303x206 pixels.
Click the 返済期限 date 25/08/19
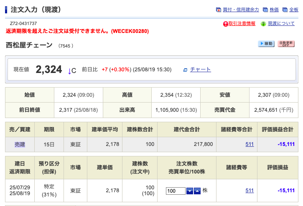(20, 193)
